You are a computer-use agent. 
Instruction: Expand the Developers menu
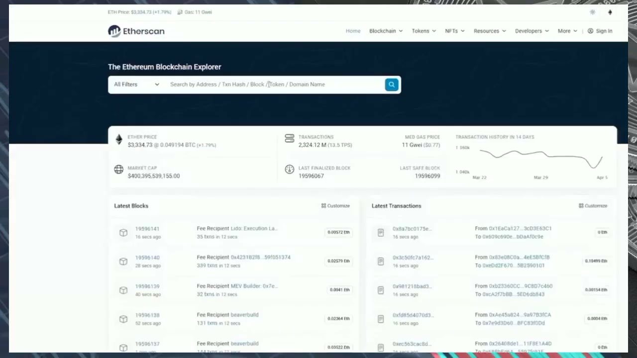[x=532, y=31]
